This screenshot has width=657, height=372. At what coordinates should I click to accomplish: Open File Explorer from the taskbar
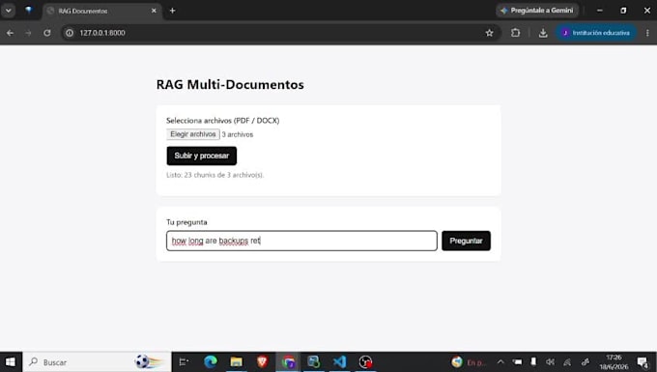pos(236,362)
